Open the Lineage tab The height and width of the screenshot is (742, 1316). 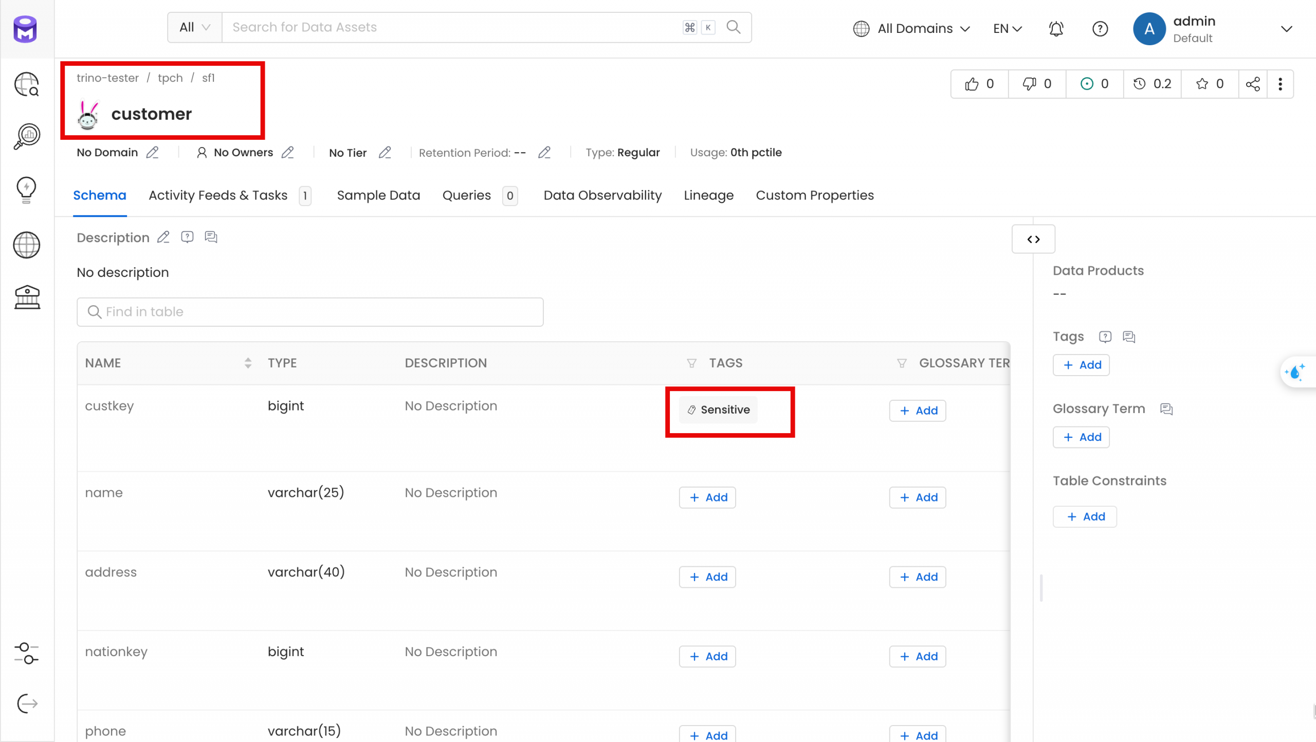[x=708, y=195]
